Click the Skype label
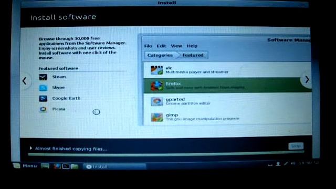The image size is (336, 189). point(58,88)
